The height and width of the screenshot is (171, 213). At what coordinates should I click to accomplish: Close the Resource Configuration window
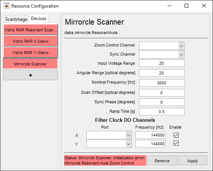204,6
